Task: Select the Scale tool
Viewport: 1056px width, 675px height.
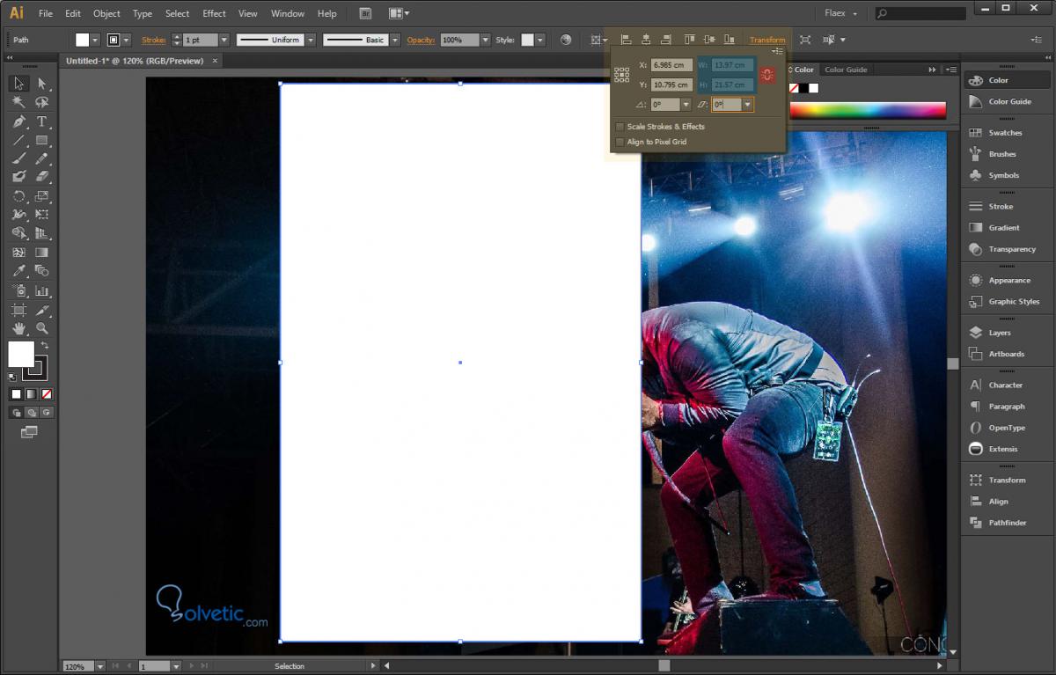Action: tap(41, 196)
